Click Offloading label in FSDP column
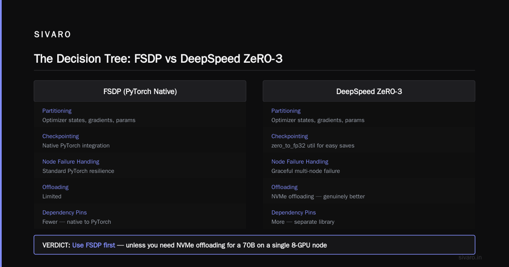The width and height of the screenshot is (509, 267). click(56, 187)
